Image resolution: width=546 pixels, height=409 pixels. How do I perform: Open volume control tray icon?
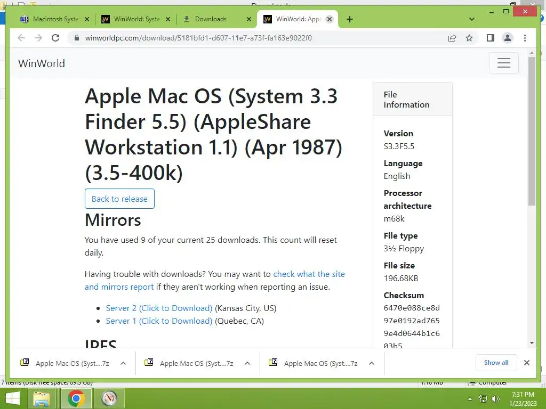coord(495,399)
